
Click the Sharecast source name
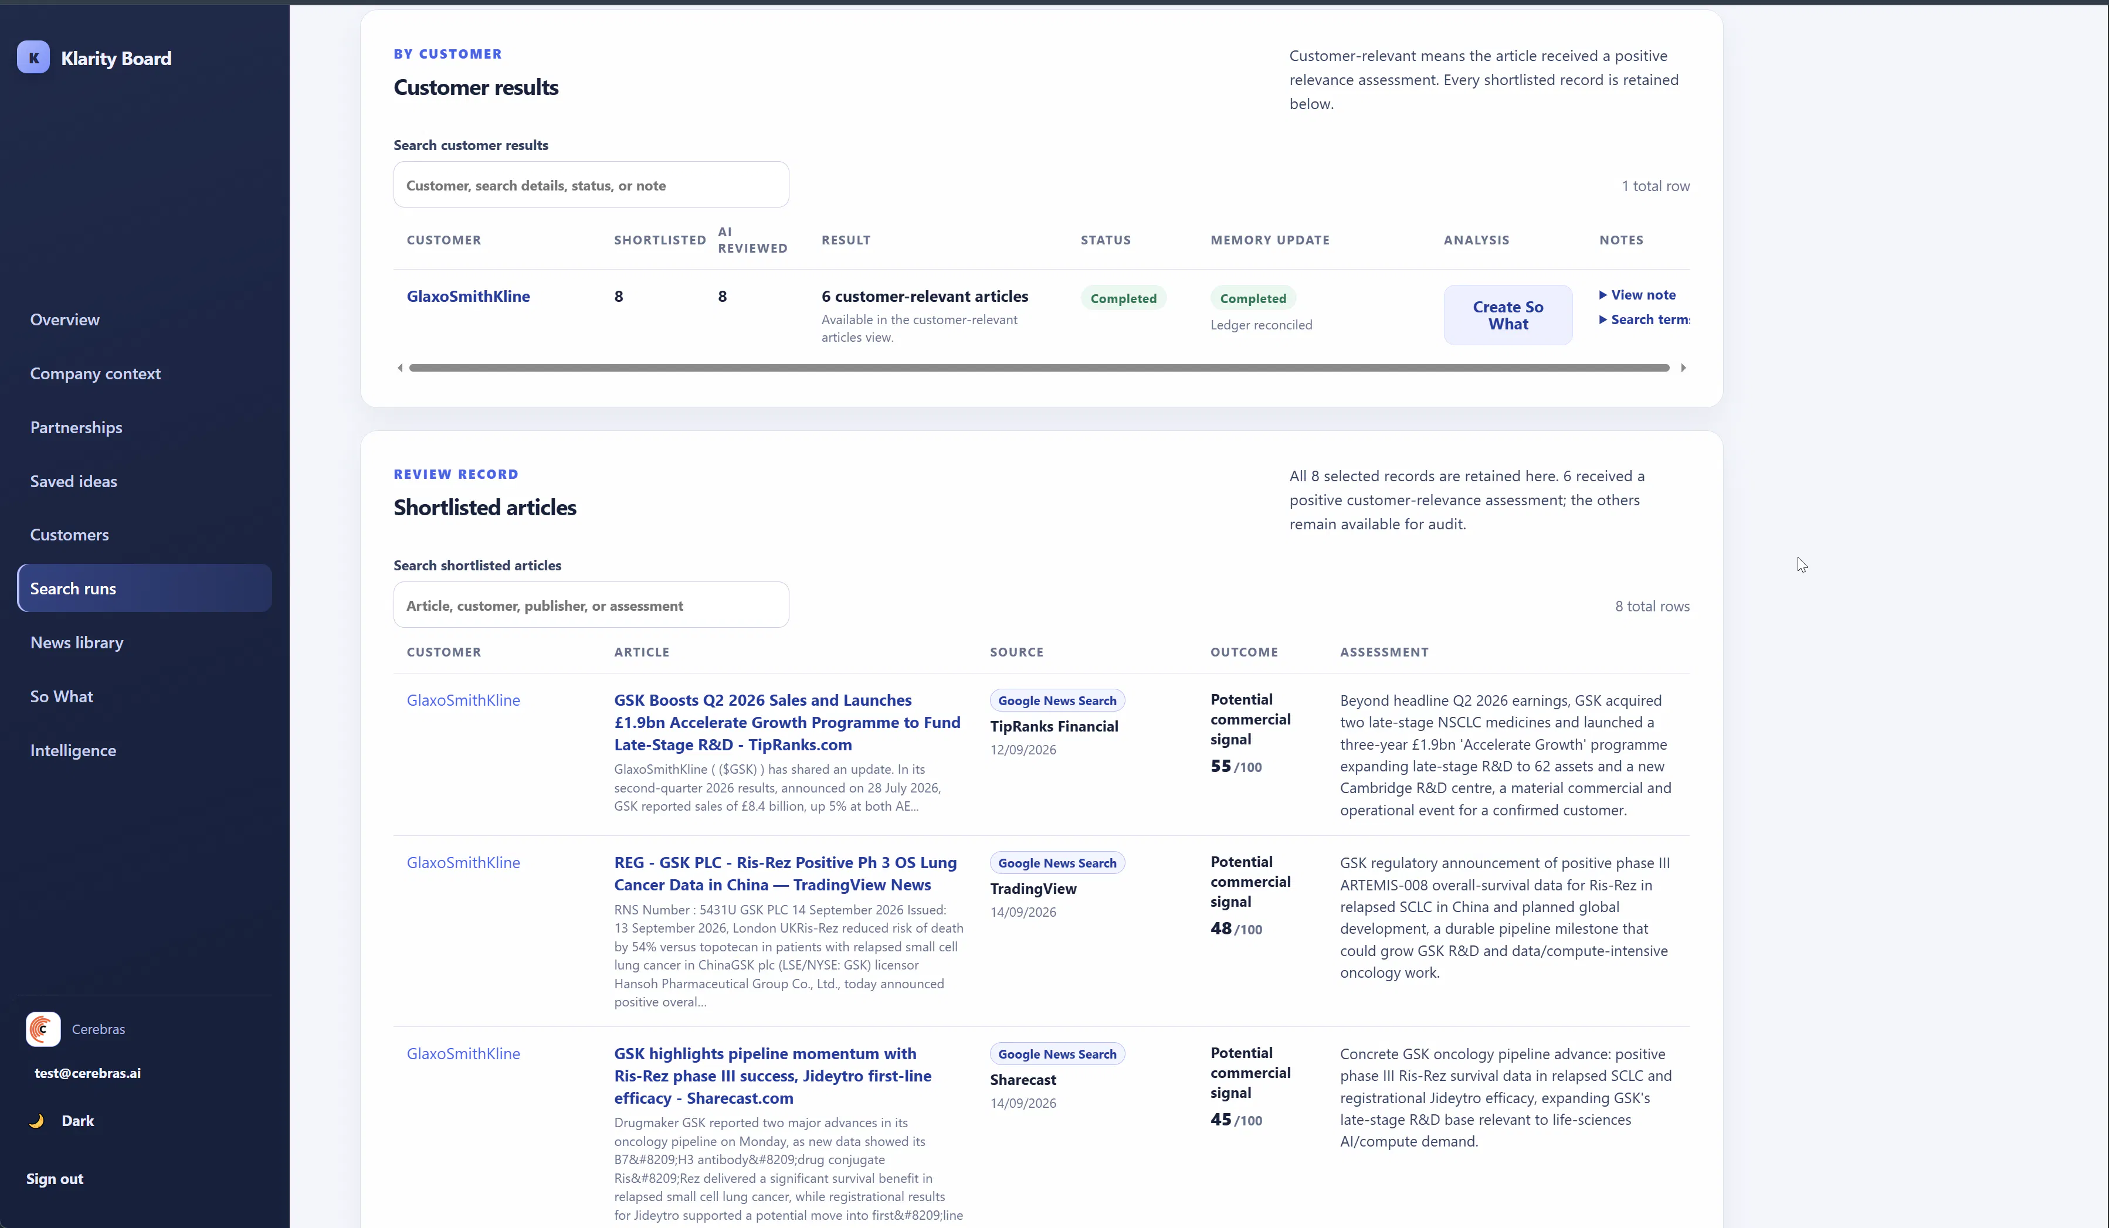[x=1023, y=1080]
